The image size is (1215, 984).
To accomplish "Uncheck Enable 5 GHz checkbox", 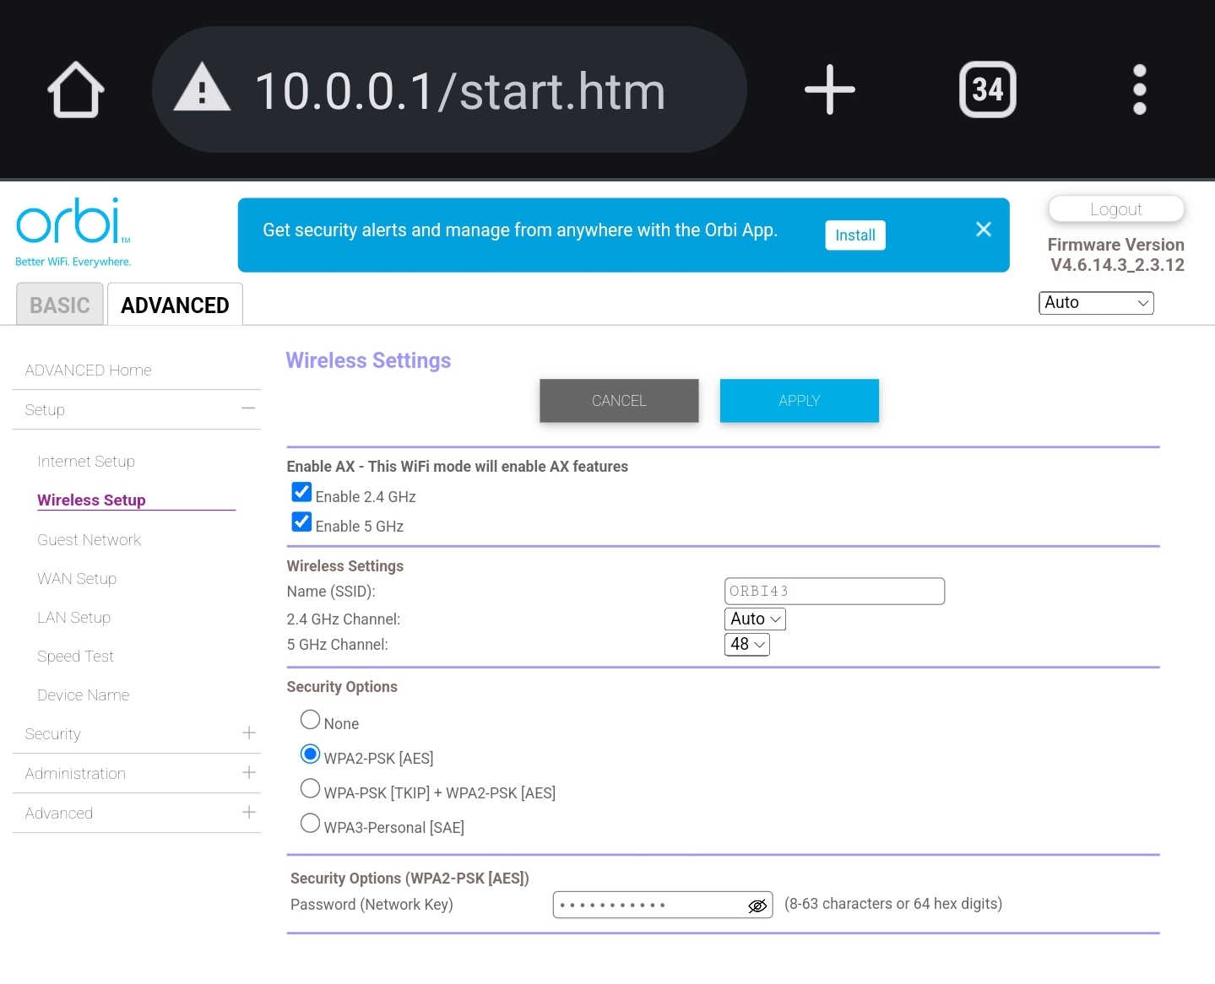I will click(x=301, y=522).
